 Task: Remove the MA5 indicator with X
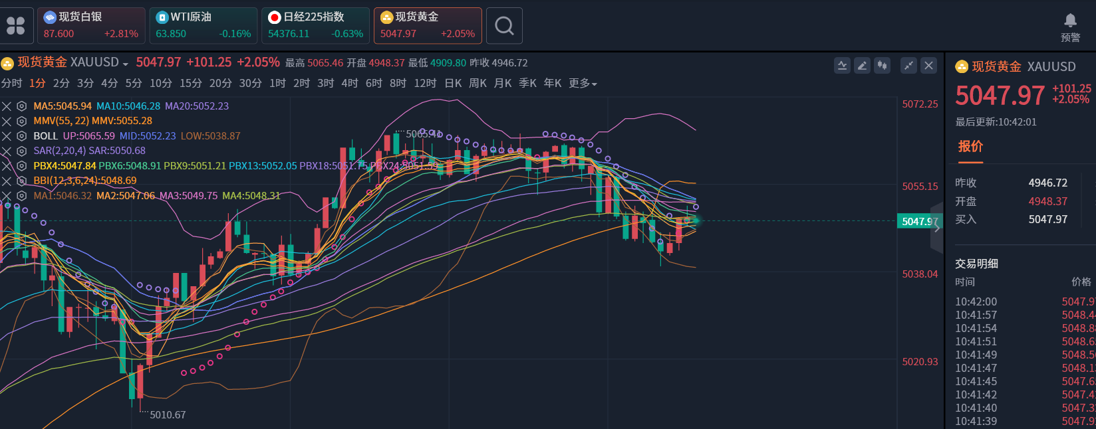coord(7,106)
